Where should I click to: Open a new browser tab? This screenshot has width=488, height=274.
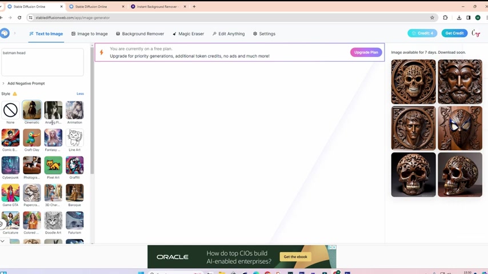pyautogui.click(x=194, y=6)
